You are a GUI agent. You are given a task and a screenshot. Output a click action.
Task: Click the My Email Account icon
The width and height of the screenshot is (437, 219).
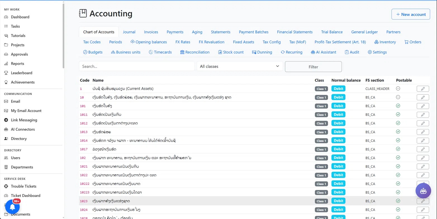[6, 111]
